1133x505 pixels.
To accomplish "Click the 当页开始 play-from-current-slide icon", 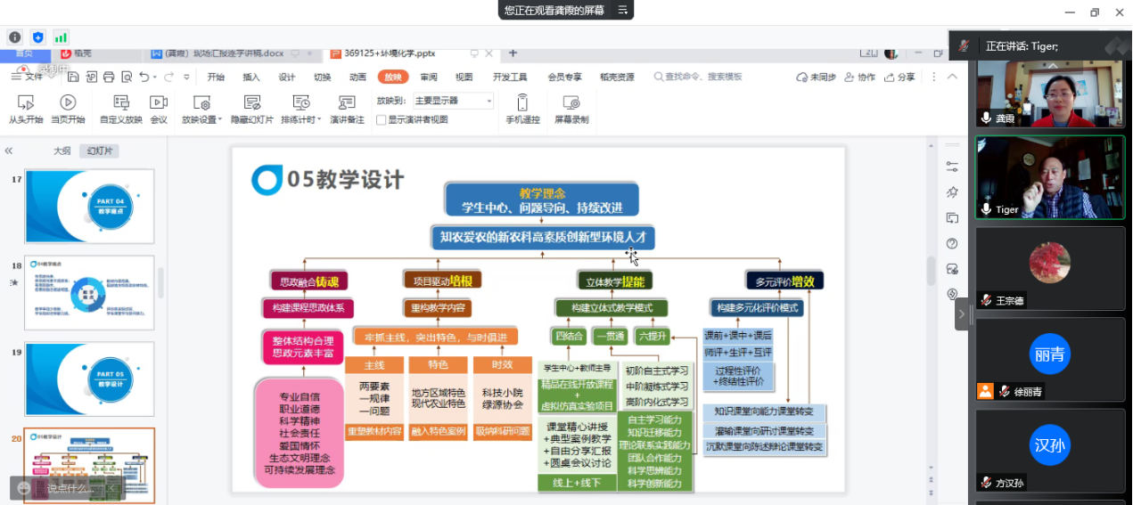I will [x=68, y=103].
